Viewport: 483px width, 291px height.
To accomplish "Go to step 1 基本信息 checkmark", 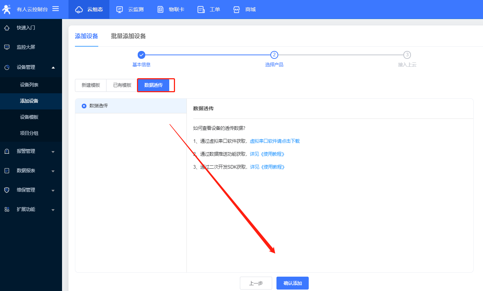I will 141,55.
